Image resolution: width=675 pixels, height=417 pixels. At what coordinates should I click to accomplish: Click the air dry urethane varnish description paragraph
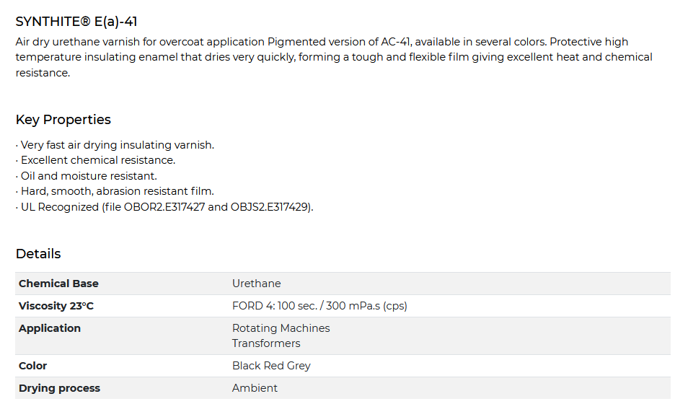[333, 57]
